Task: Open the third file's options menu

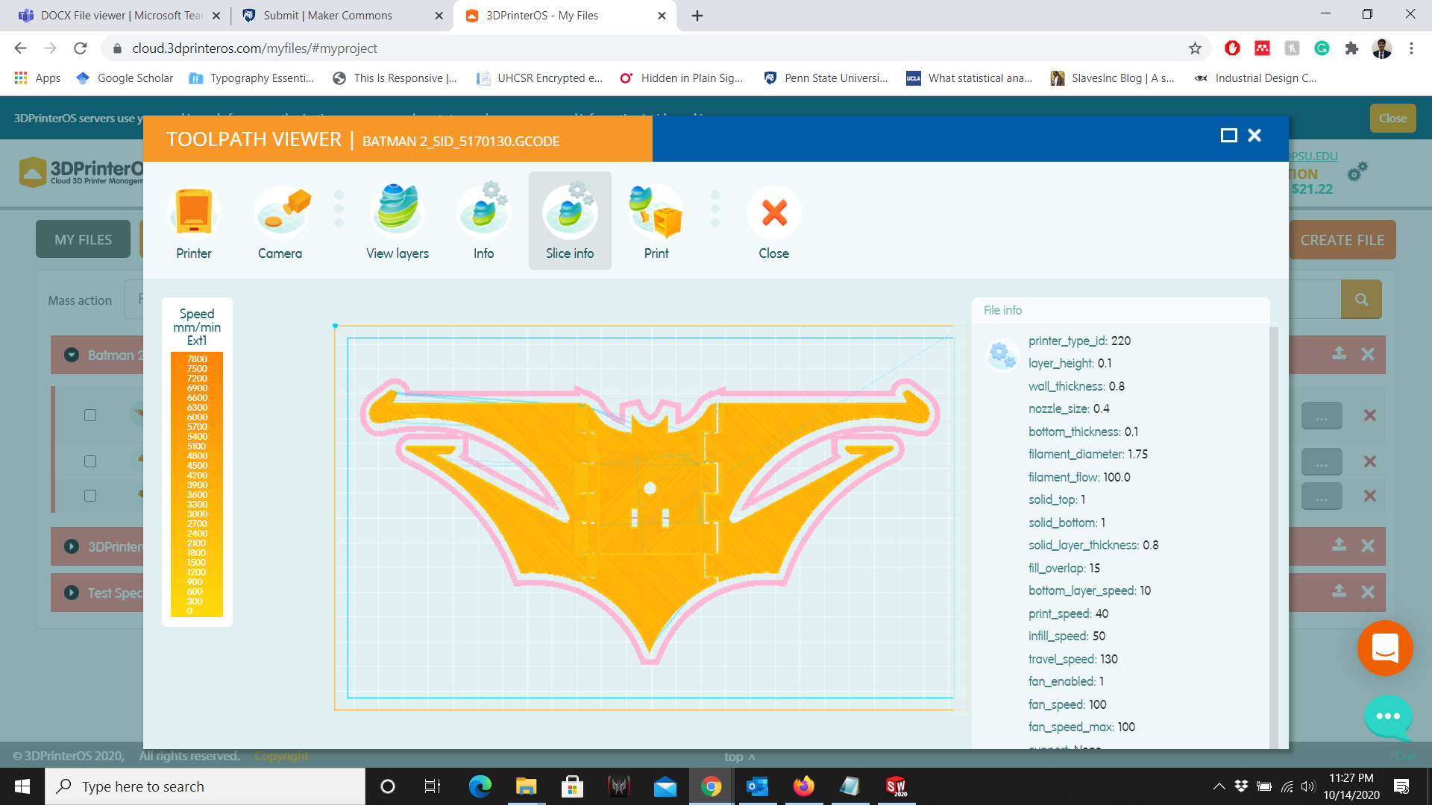Action: (x=1322, y=496)
